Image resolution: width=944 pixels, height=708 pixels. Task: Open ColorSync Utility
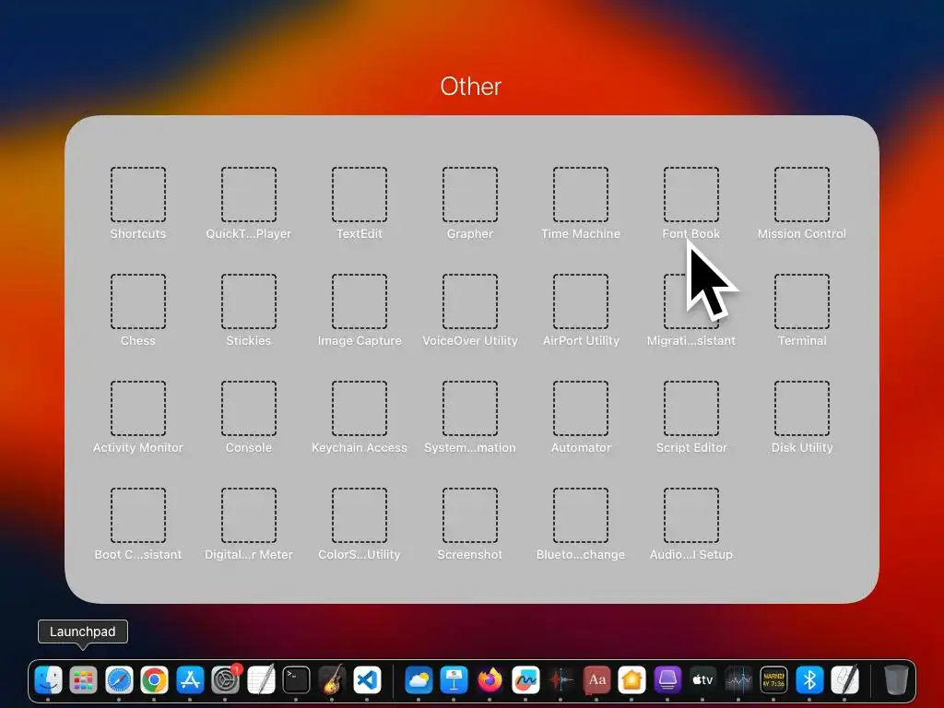click(x=360, y=515)
